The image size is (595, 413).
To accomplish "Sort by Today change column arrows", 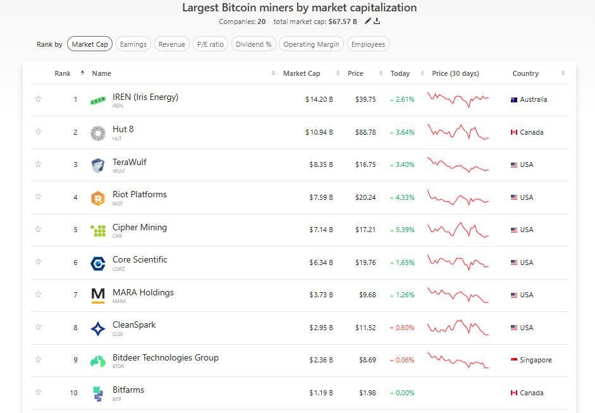I will point(422,73).
